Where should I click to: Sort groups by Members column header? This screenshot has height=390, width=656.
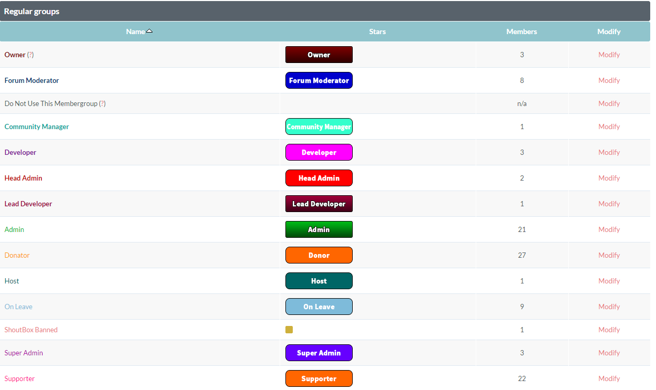coord(521,31)
